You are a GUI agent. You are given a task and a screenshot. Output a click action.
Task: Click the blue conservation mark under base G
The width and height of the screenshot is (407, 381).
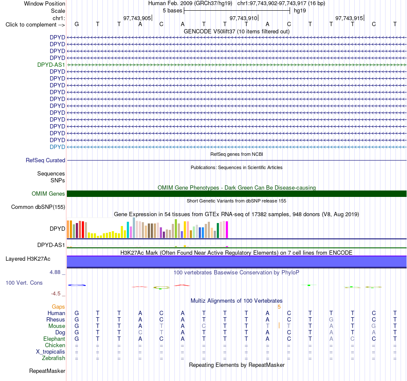tap(77, 285)
